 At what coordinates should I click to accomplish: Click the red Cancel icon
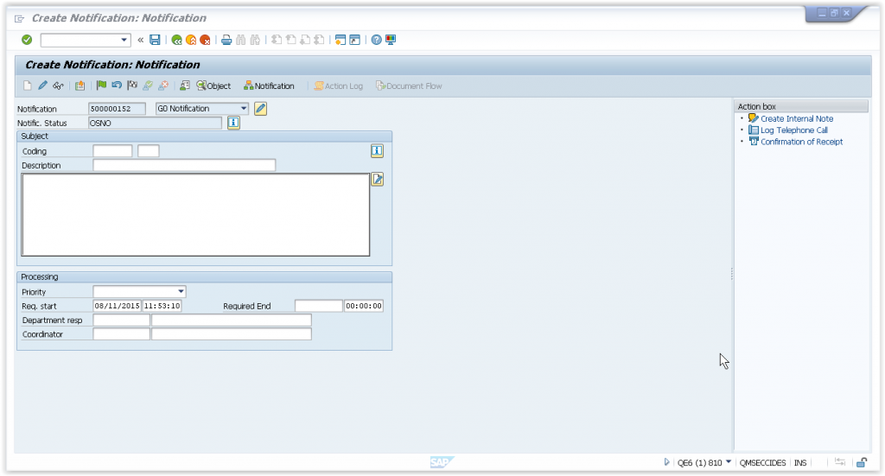205,40
